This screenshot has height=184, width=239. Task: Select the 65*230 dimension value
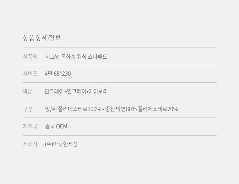click(x=62, y=74)
